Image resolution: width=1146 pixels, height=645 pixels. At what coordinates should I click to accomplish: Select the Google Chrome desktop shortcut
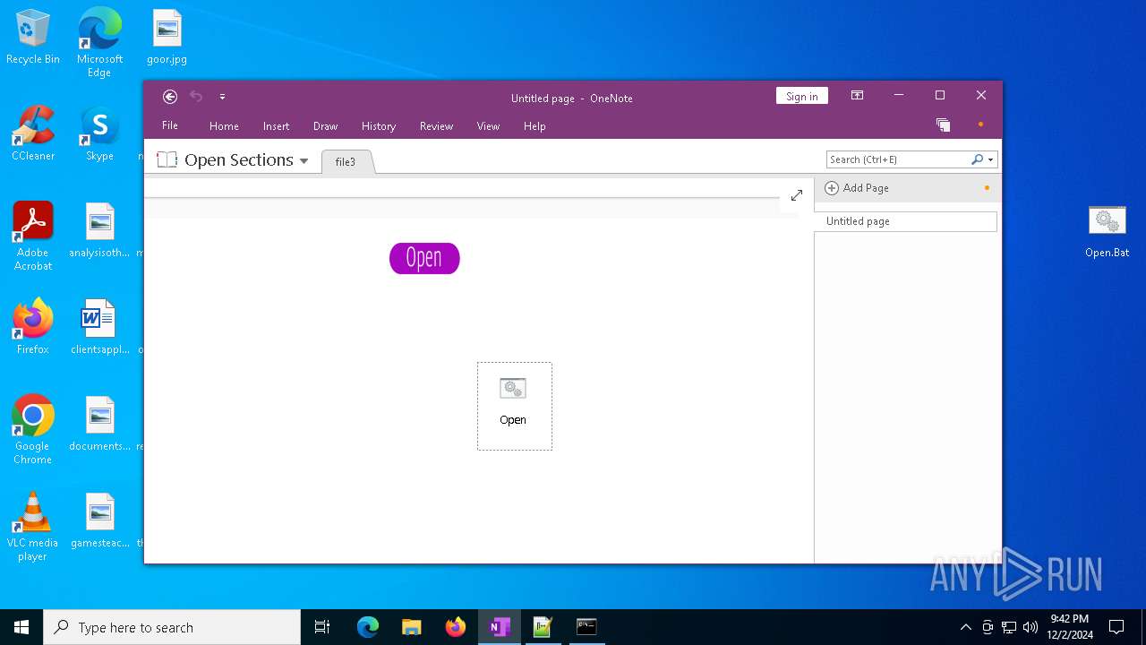(x=33, y=429)
